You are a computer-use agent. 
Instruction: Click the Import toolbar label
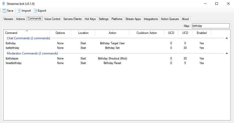coord(26,11)
